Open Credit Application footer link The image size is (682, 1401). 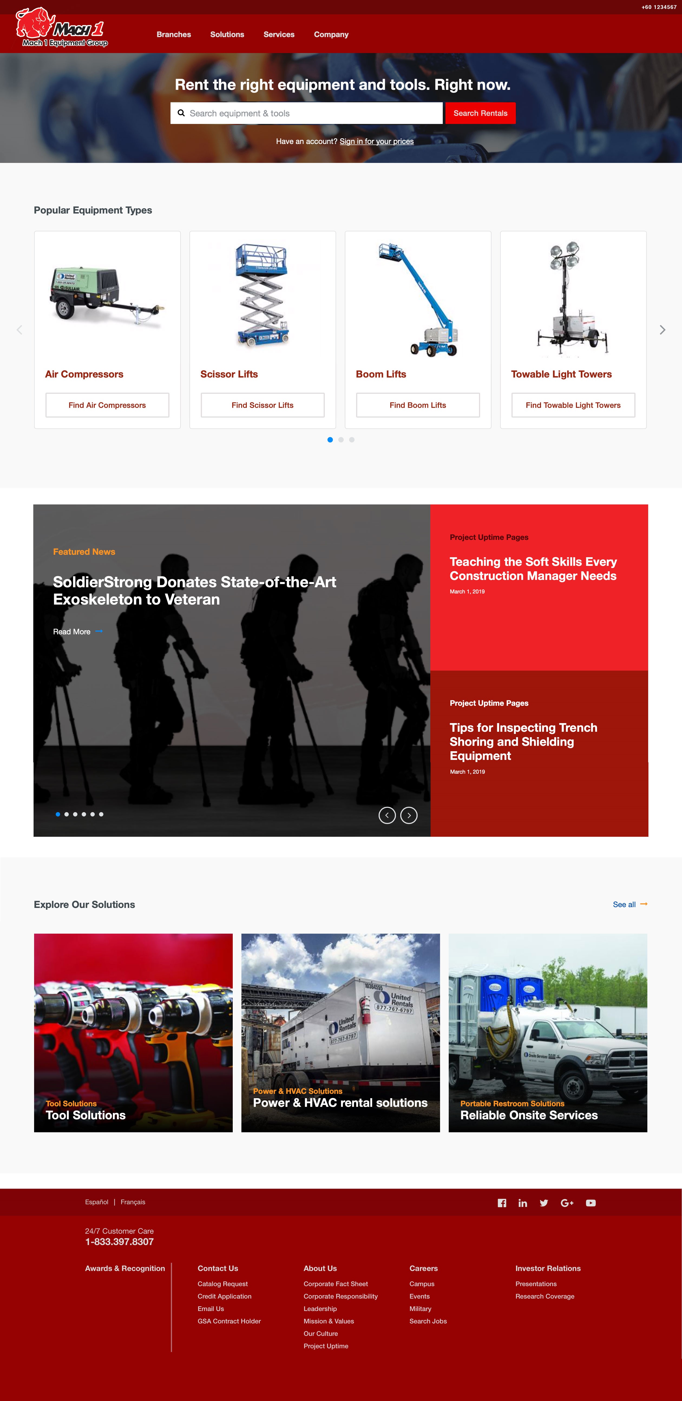pos(225,1297)
